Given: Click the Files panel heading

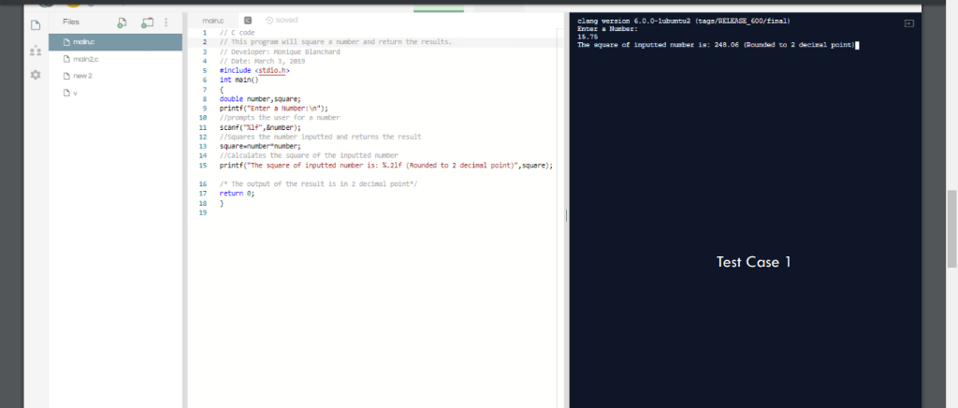Looking at the screenshot, I should 71,22.
